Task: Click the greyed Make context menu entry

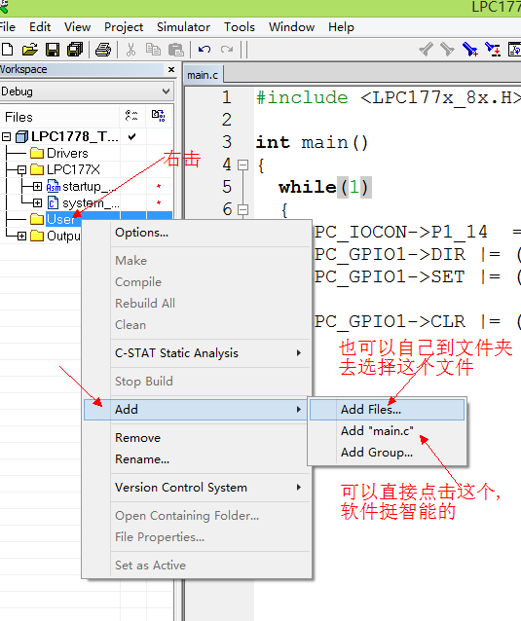Action: (x=197, y=260)
